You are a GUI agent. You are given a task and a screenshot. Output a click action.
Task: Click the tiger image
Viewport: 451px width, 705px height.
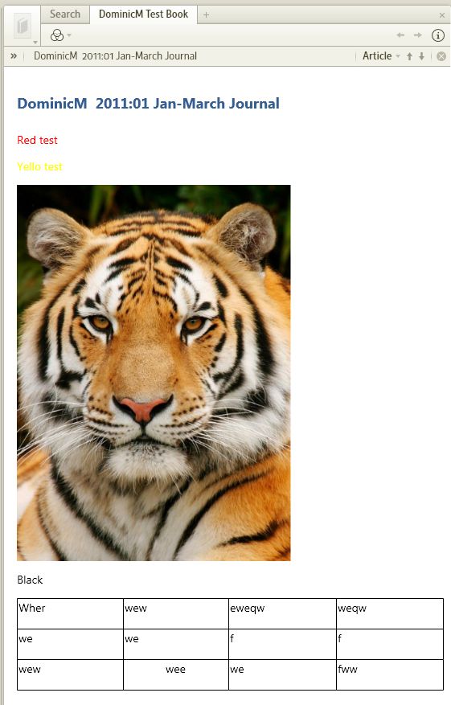154,373
